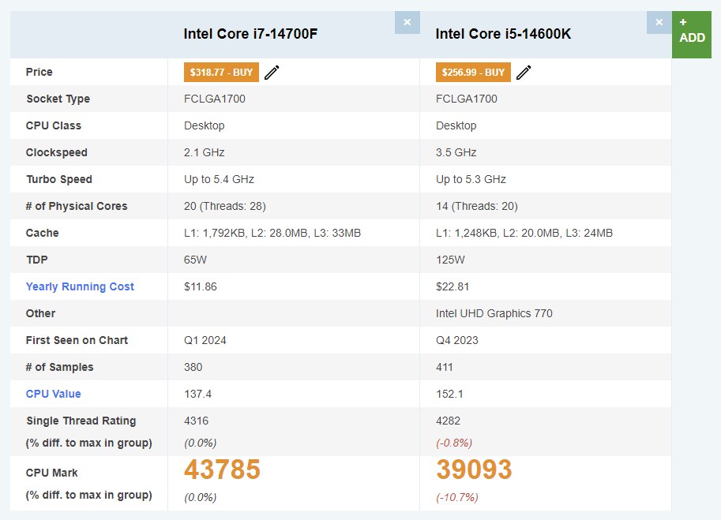Click the 43785 CPU Mark score
The image size is (721, 520).
click(x=222, y=469)
